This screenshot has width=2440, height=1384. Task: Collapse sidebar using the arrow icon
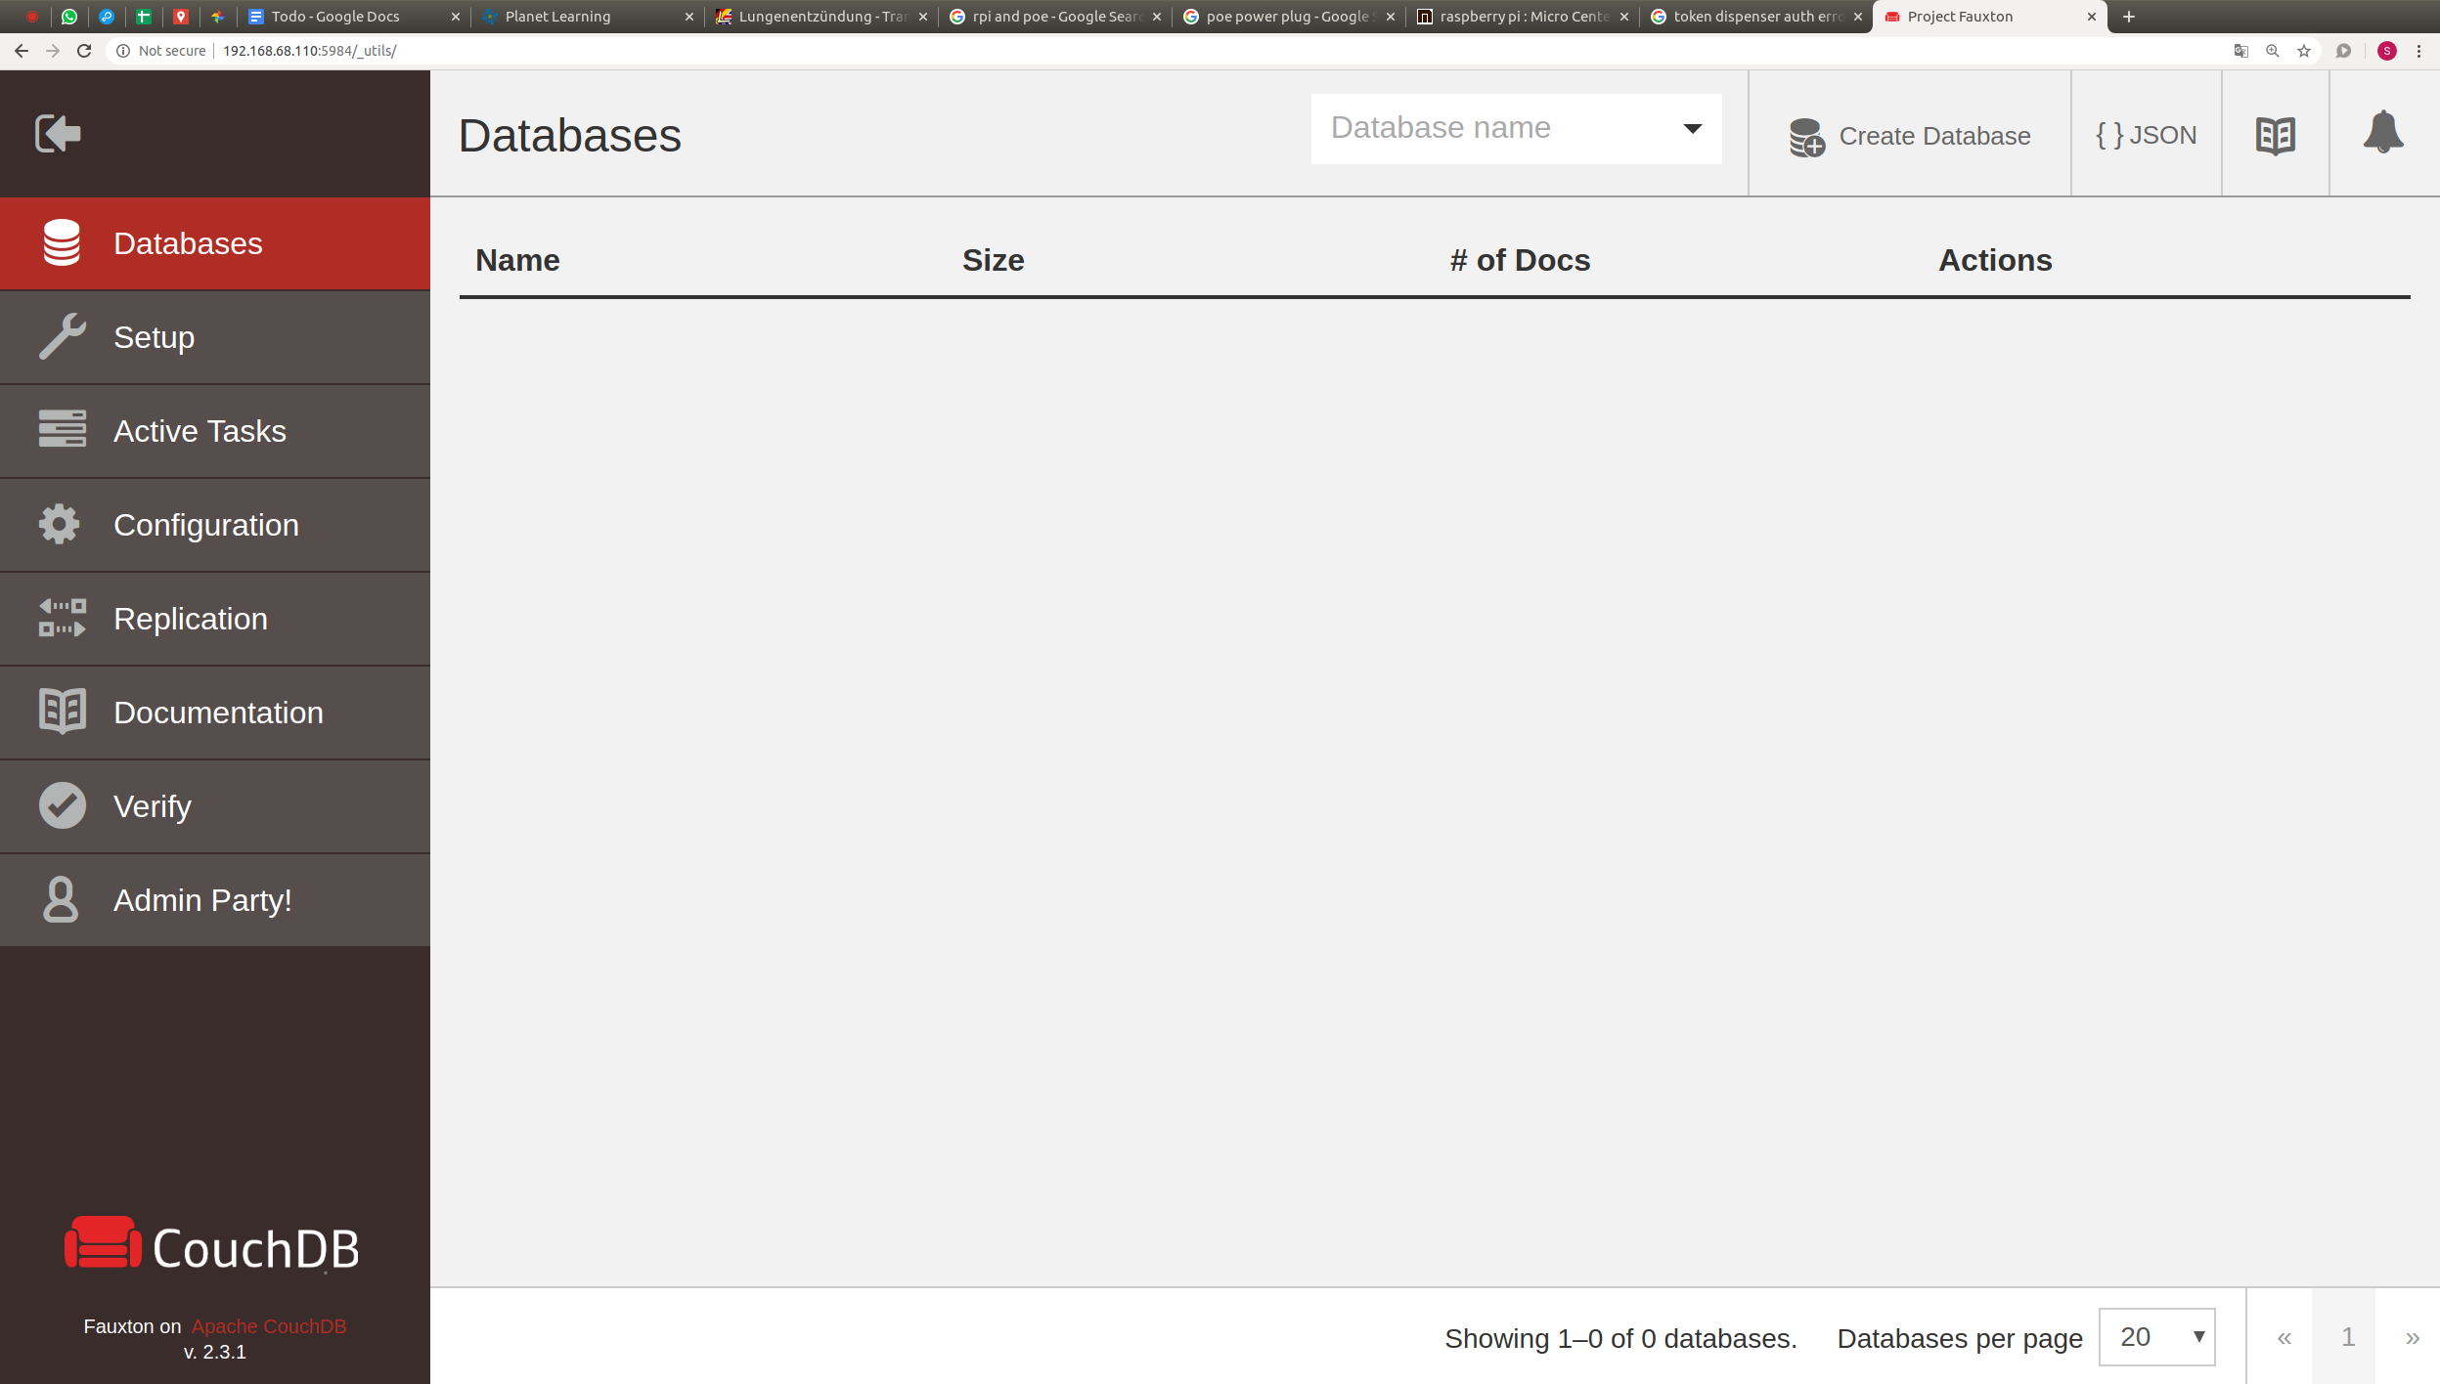[58, 133]
